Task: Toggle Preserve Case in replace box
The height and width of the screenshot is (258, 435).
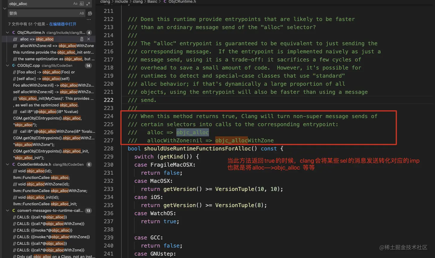Action: [82, 13]
